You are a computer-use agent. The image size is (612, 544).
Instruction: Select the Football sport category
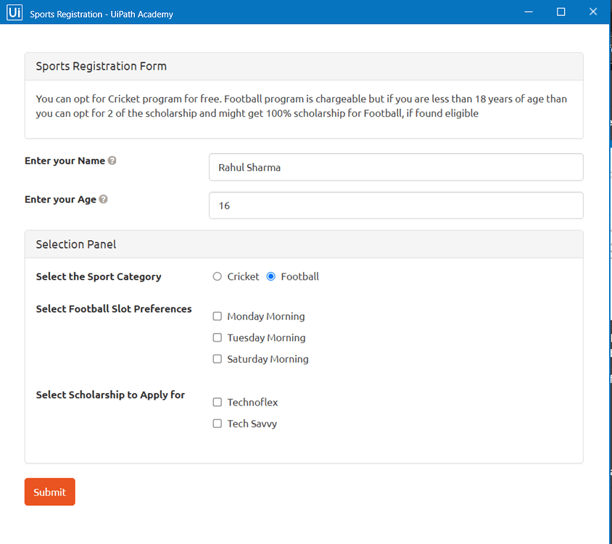270,276
